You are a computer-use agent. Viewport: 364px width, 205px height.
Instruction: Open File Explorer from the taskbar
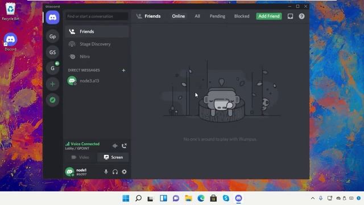coord(188,198)
